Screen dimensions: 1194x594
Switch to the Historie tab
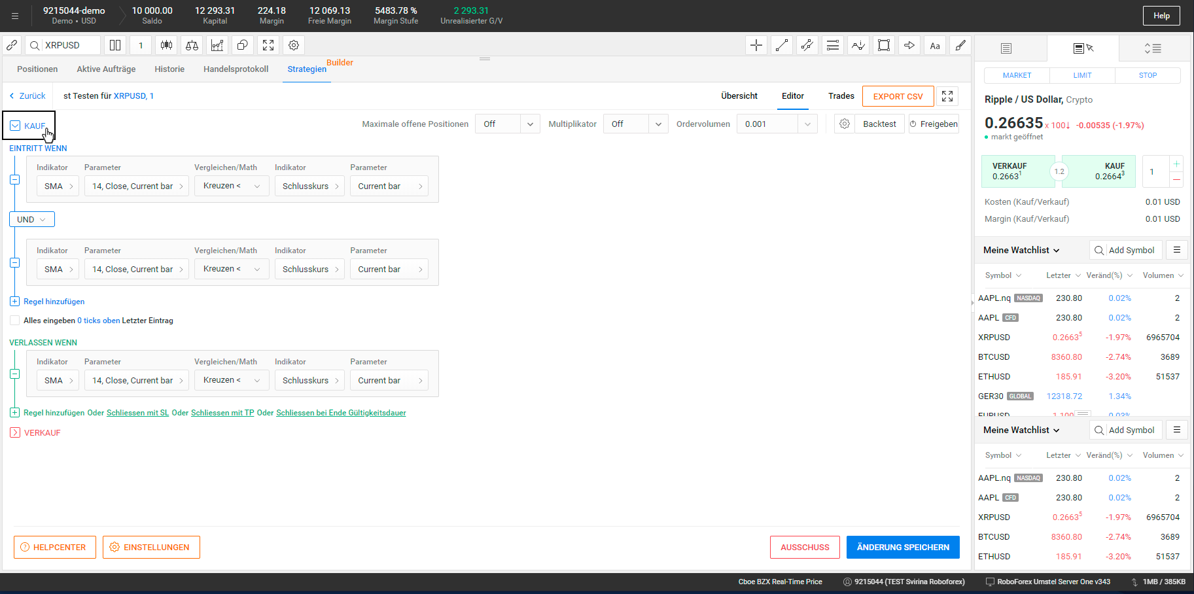pyautogui.click(x=169, y=69)
